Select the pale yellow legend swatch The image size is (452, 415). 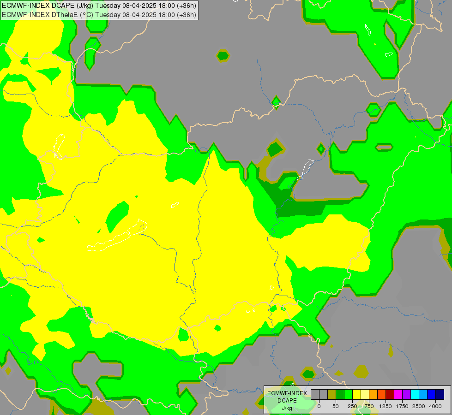coord(365,394)
